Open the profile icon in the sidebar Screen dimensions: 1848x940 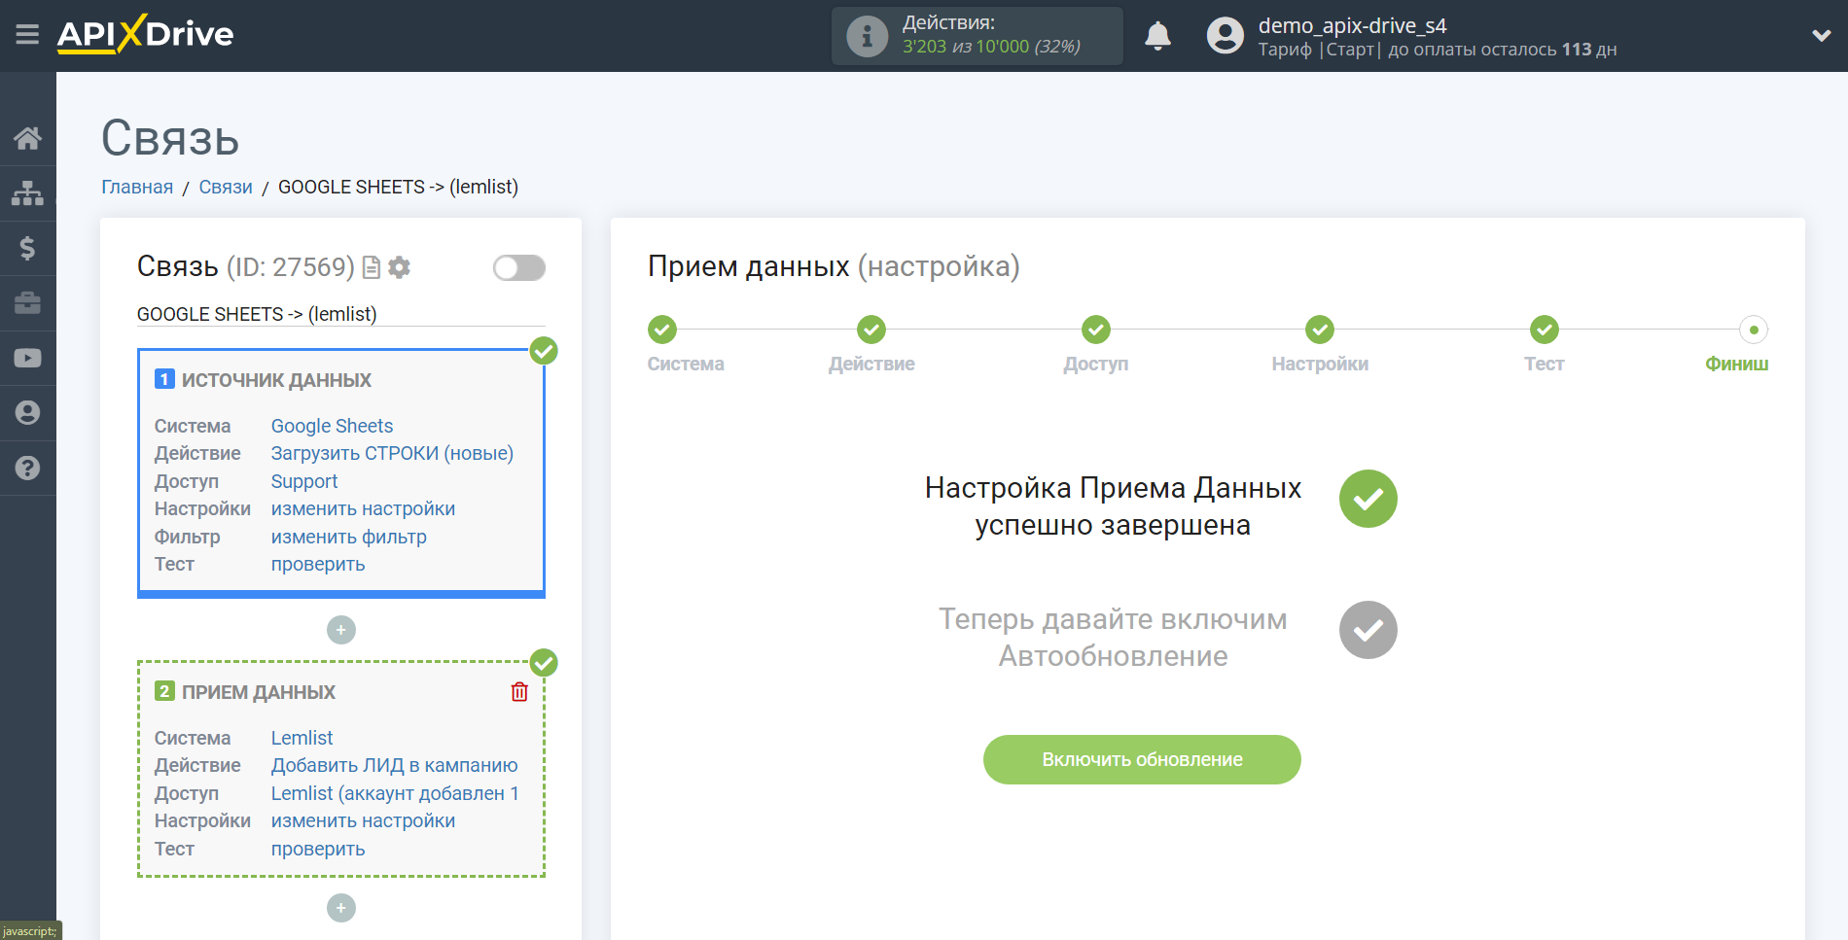point(27,413)
